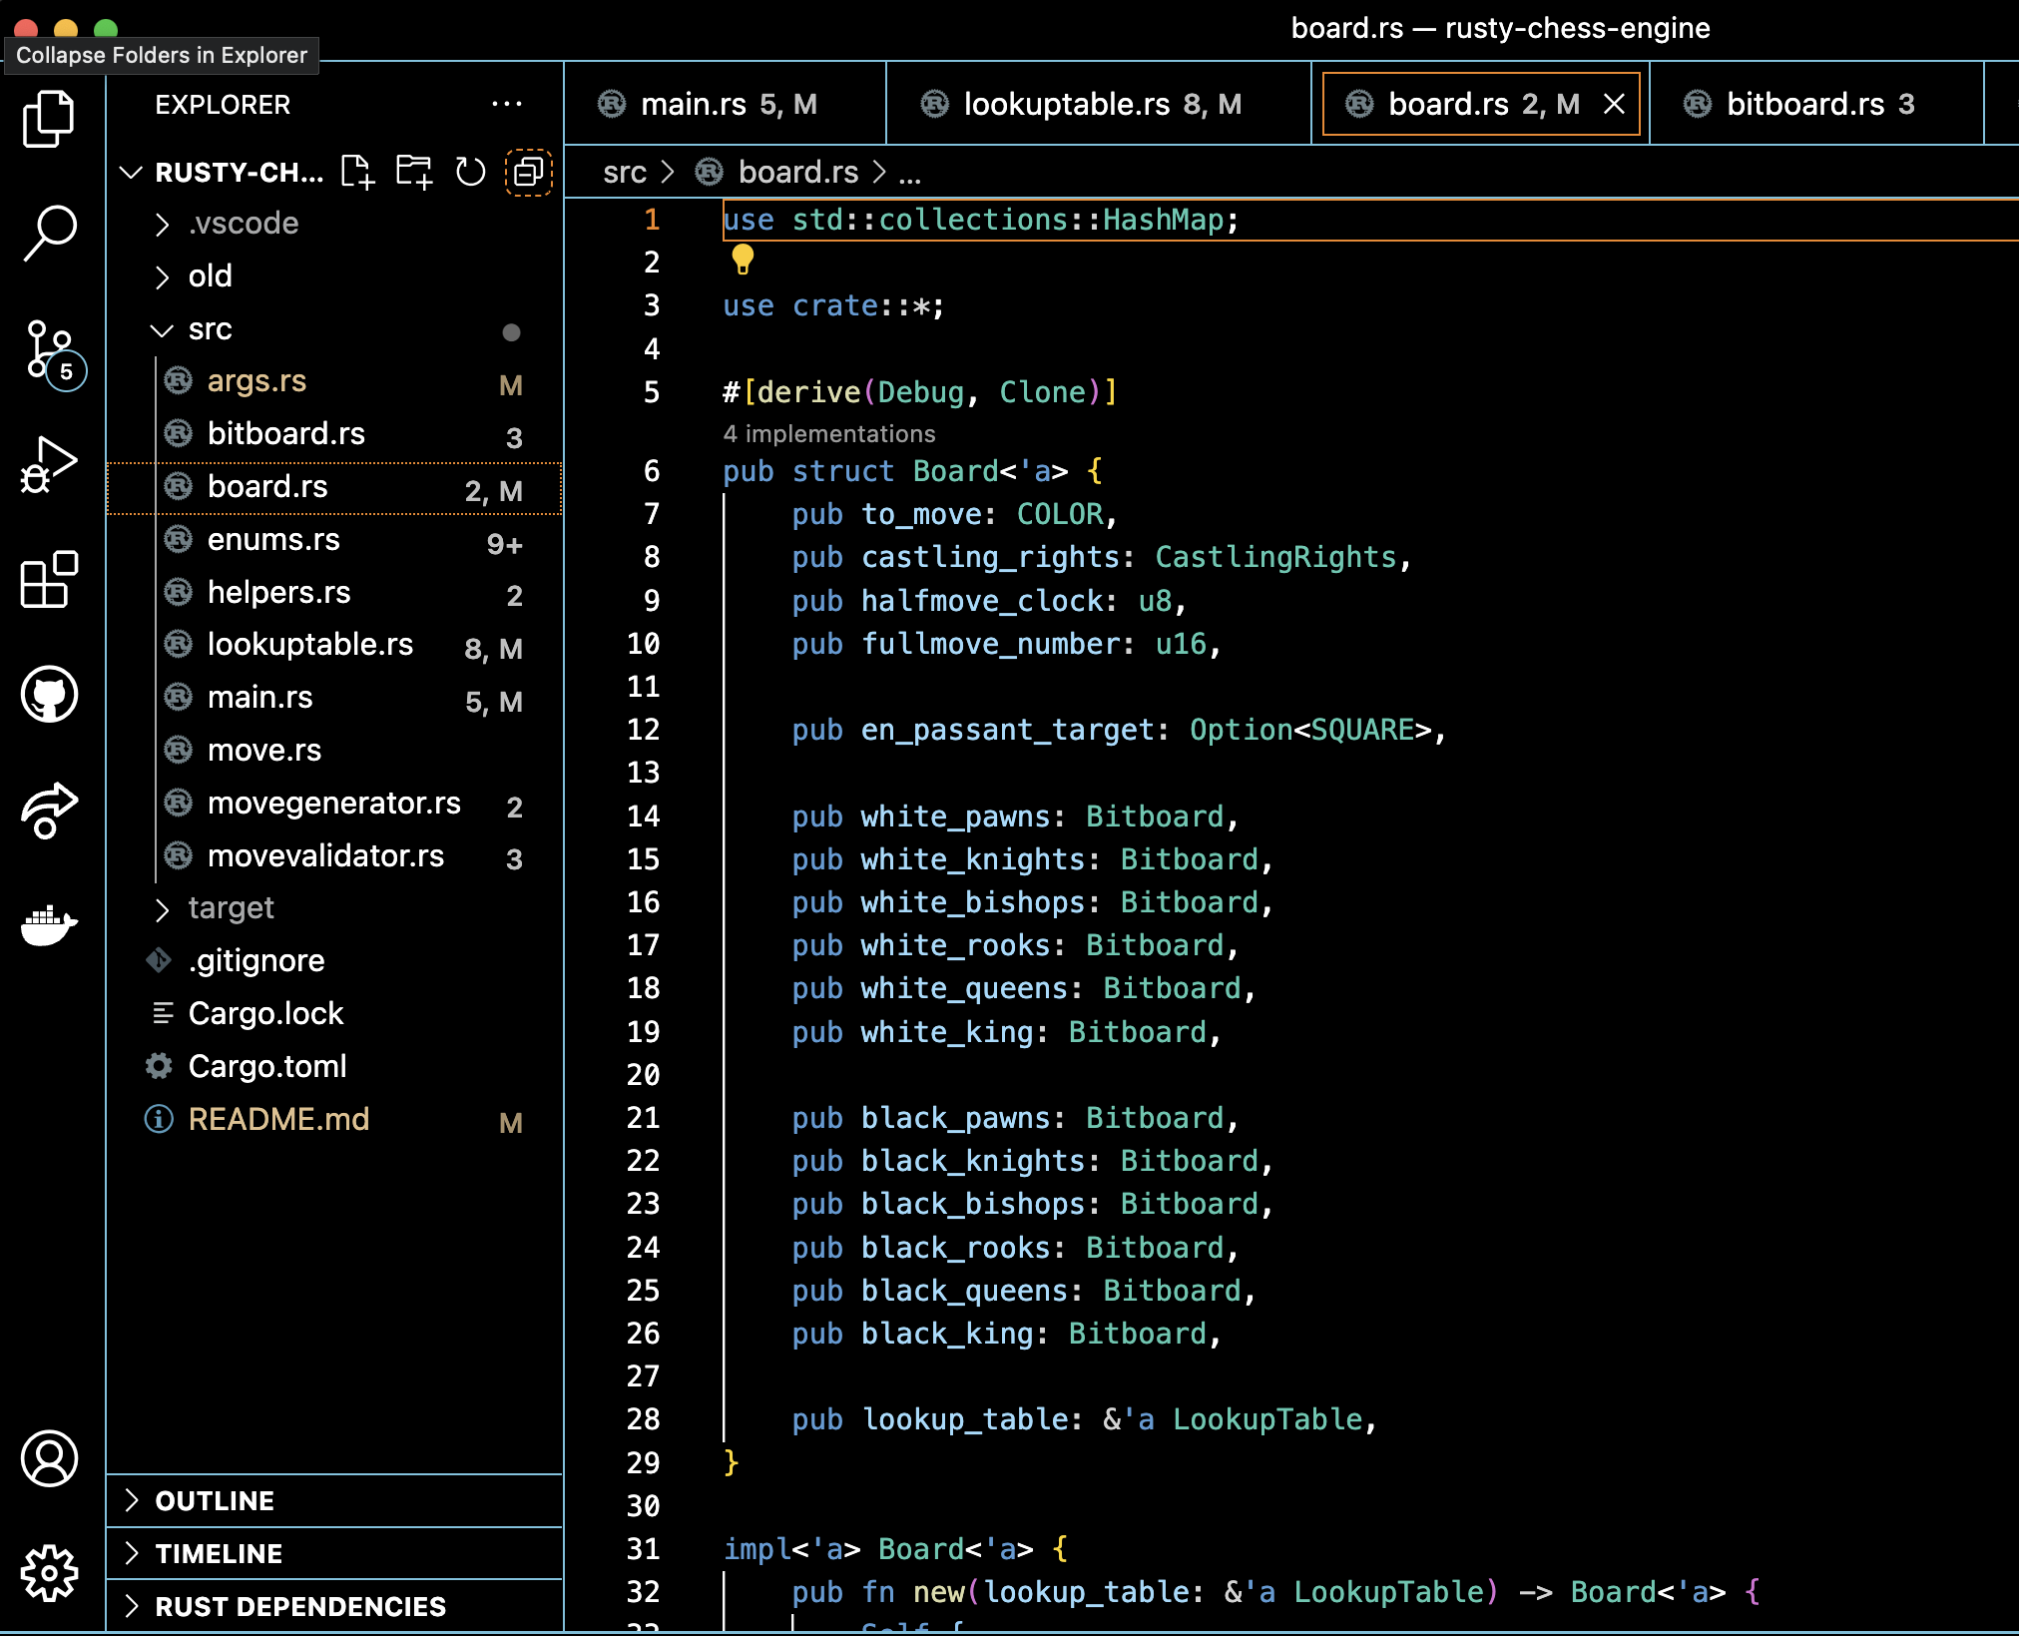
Task: Open Source Control view with 5 badge
Action: [49, 350]
